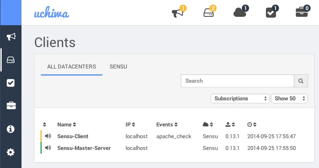Click the top bar megaphone events counter
The height and width of the screenshot is (168, 319).
tap(179, 12)
